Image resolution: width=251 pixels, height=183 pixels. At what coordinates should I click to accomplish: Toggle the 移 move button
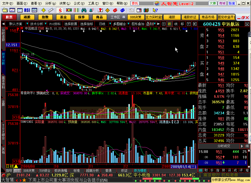click(x=182, y=24)
